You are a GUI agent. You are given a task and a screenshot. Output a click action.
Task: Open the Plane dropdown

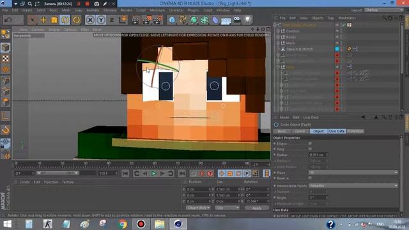353,172
